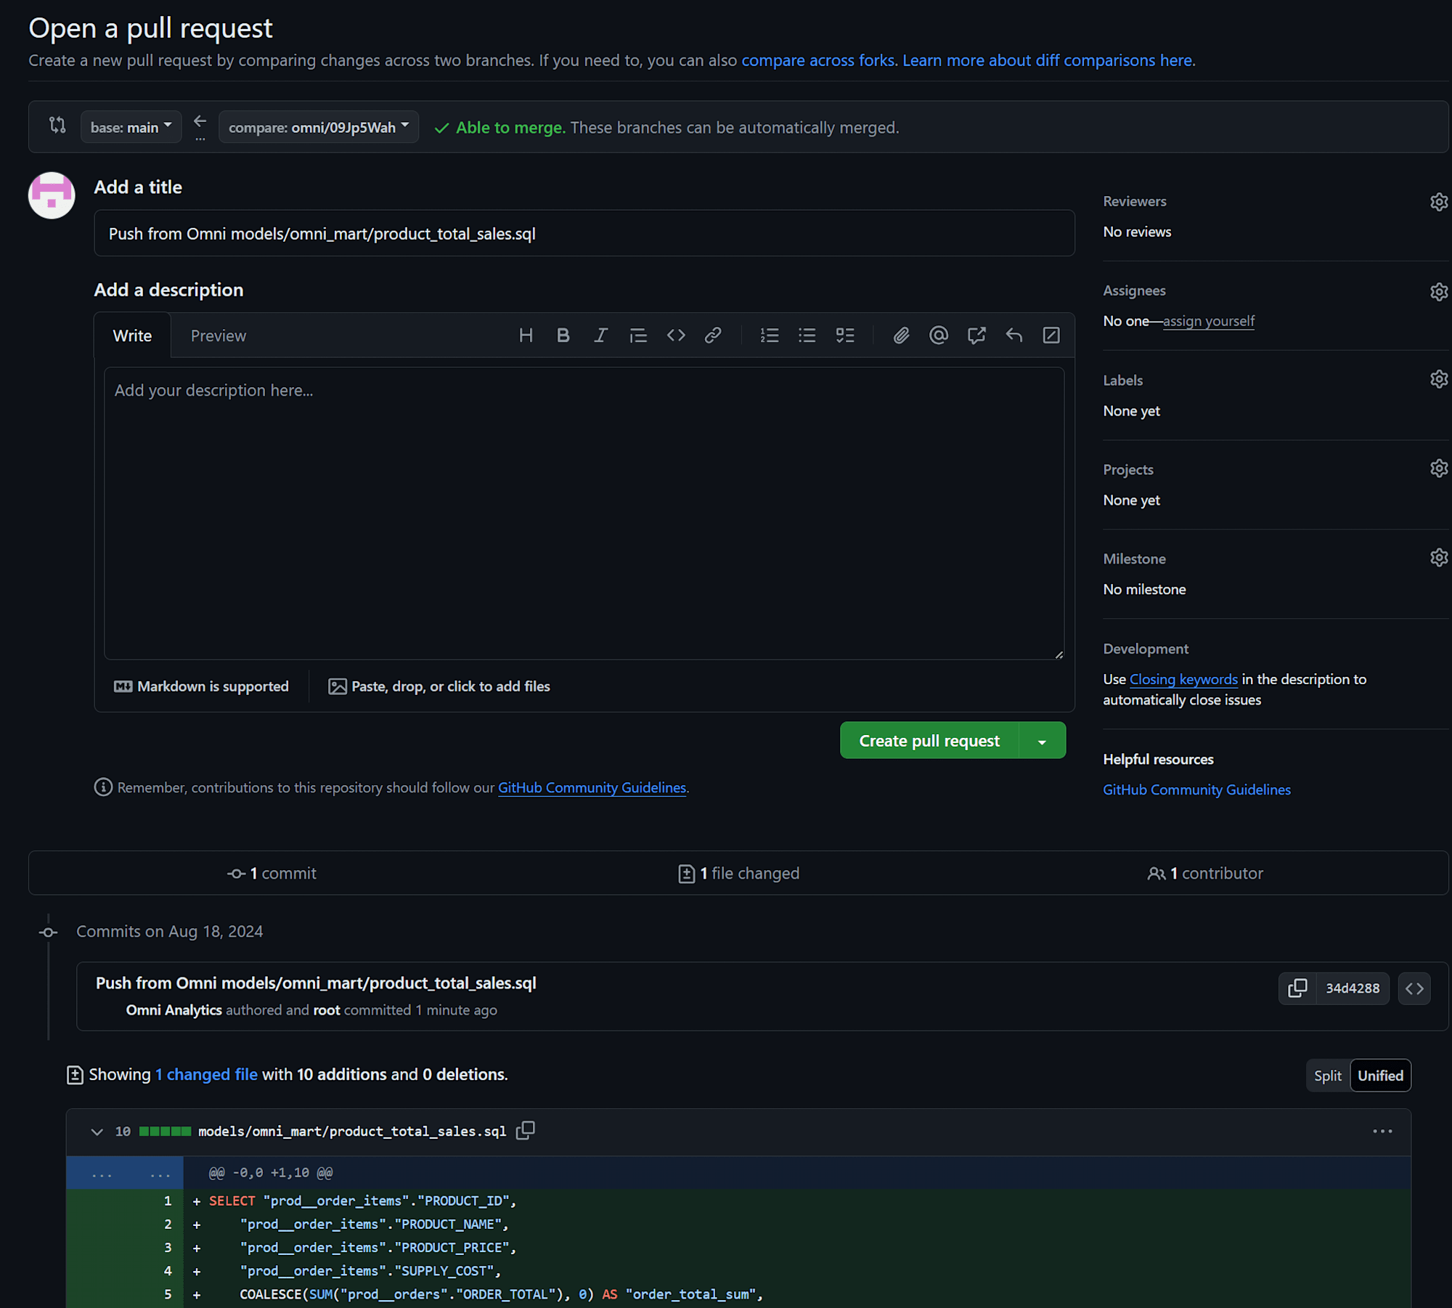
Task: Open Closing keywords link
Action: (1183, 679)
